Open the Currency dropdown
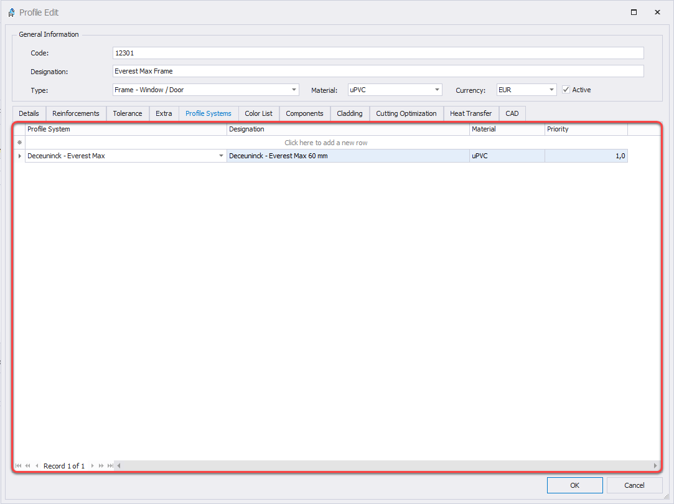 click(x=551, y=90)
